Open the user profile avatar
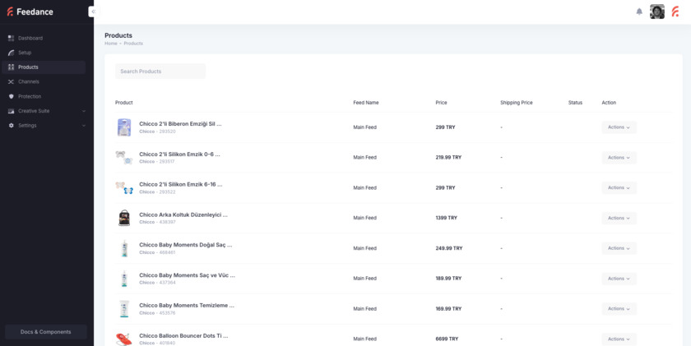This screenshot has height=346, width=691. pos(657,12)
